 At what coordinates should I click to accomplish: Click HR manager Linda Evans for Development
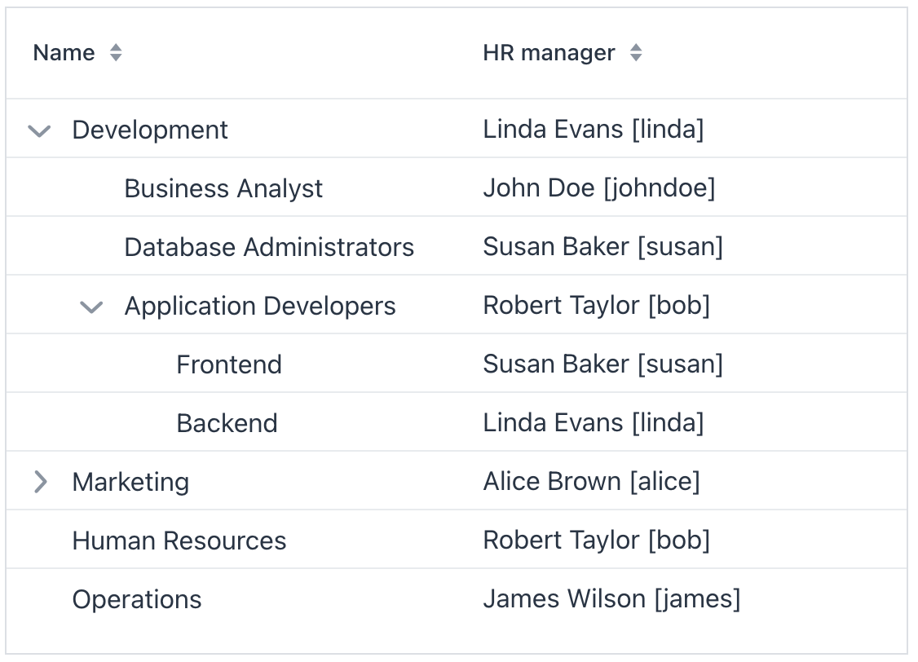click(x=594, y=130)
